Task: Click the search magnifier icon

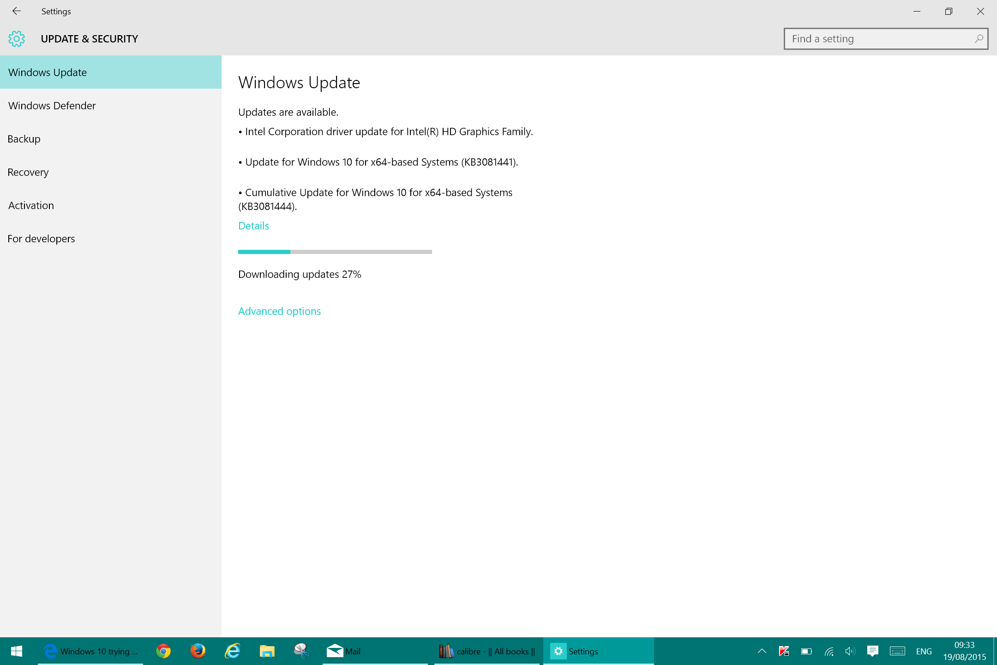Action: (979, 39)
